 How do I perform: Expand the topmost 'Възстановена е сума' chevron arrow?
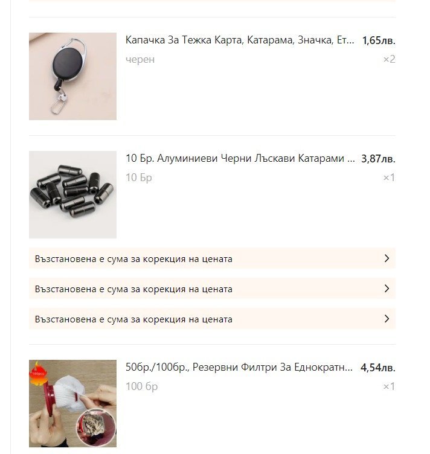tap(387, 258)
